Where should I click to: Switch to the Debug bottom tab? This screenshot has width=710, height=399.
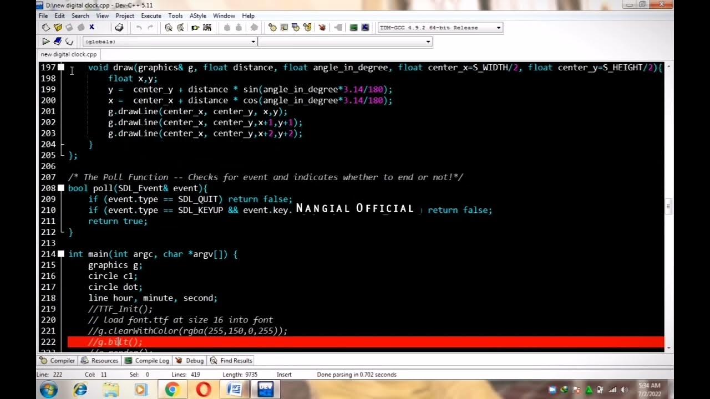tap(190, 360)
